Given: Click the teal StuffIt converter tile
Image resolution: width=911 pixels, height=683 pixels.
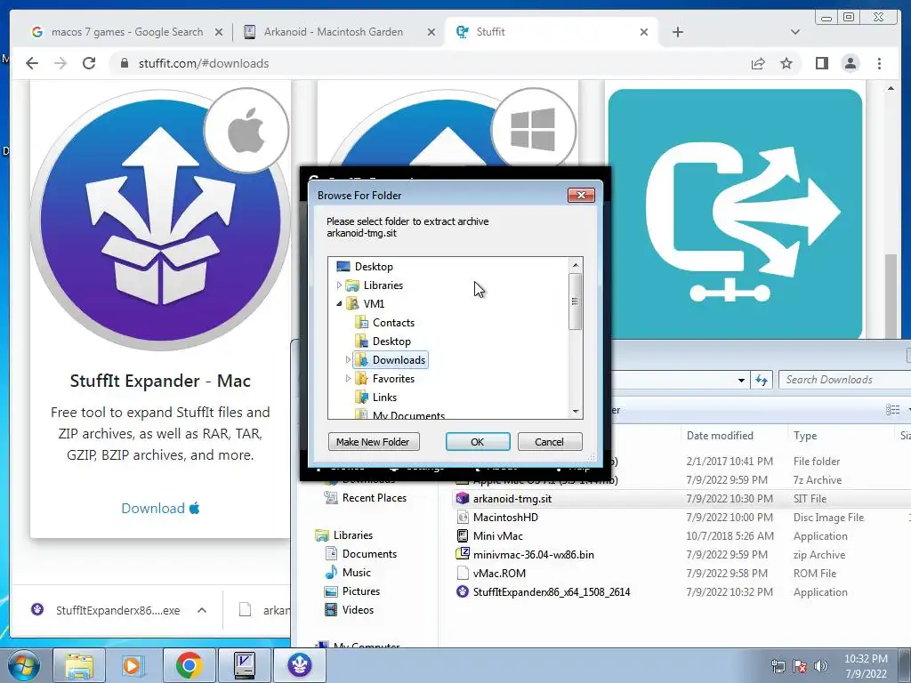Looking at the screenshot, I should coord(735,213).
